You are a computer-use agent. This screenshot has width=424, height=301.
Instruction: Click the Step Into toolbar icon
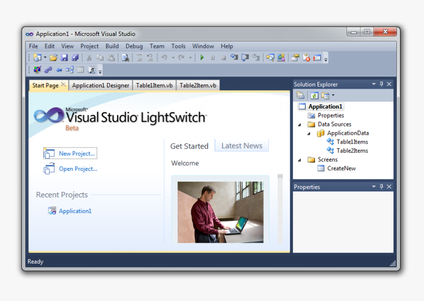234,57
